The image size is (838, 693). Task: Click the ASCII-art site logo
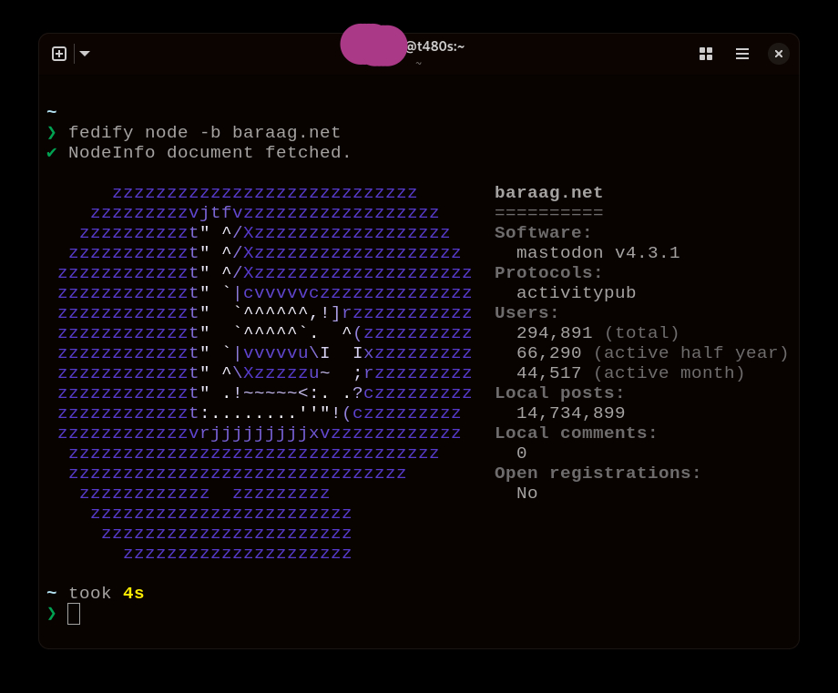coord(264,373)
